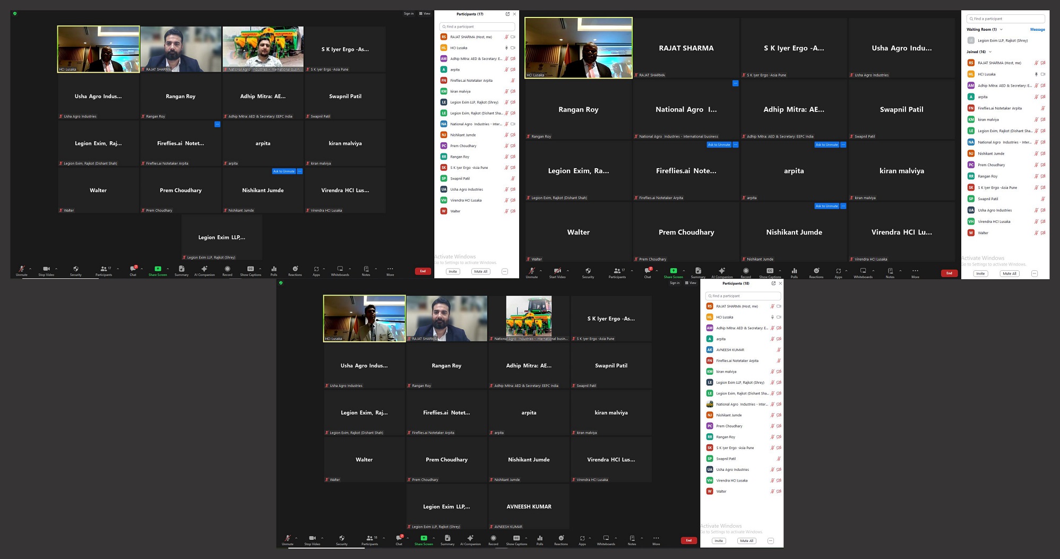Click Share Screen in bottom Zoom window
Viewport: 1060px width, 559px height.
[424, 540]
